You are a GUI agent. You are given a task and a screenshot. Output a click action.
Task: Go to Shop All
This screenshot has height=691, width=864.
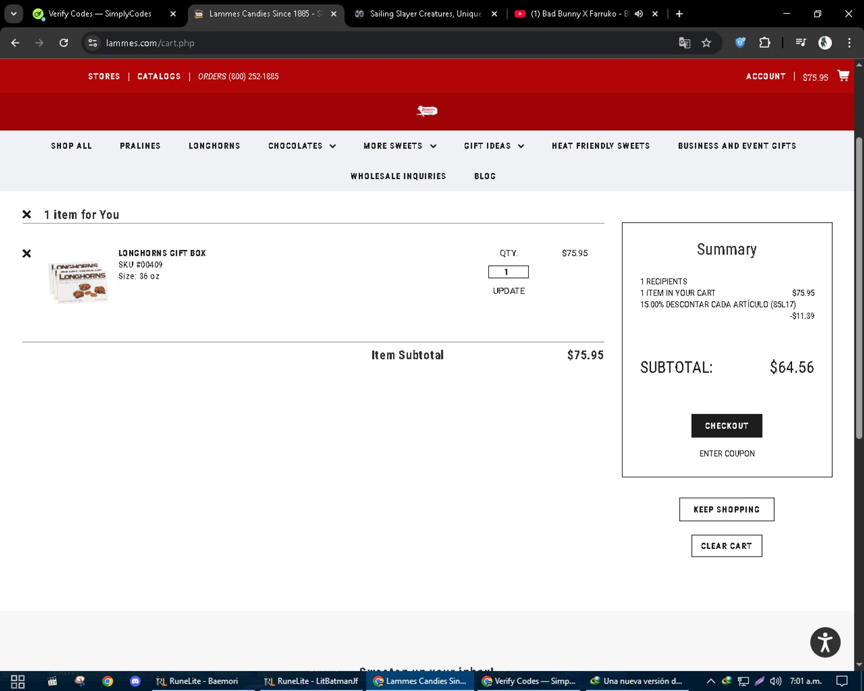(71, 146)
